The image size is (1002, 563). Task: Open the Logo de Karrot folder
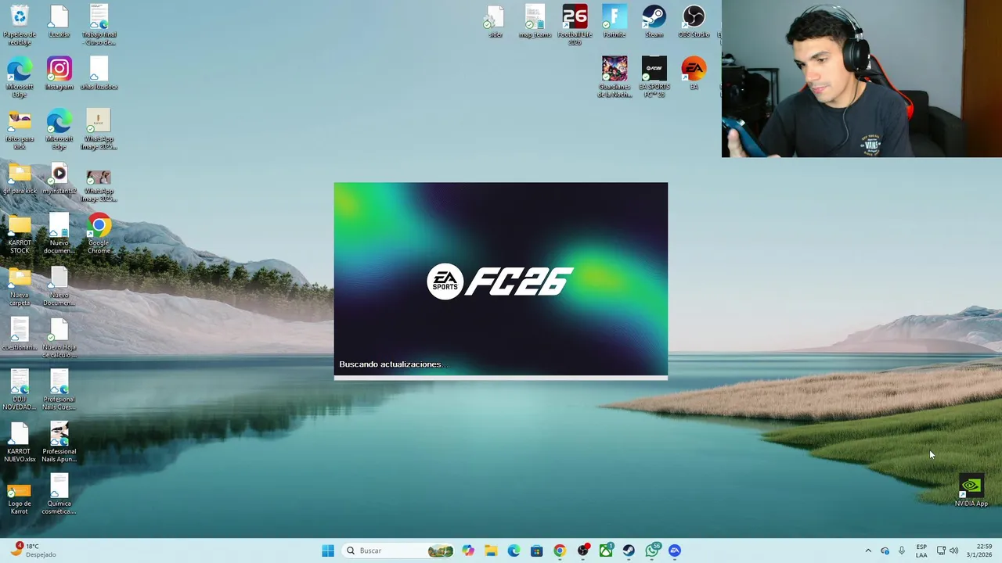(20, 498)
